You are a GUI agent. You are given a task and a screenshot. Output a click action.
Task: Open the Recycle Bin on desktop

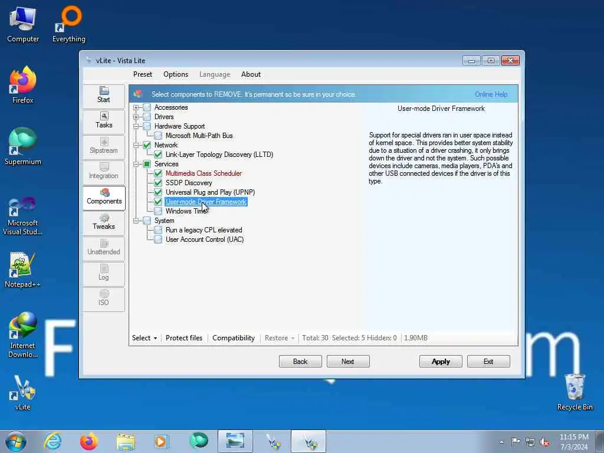[575, 392]
